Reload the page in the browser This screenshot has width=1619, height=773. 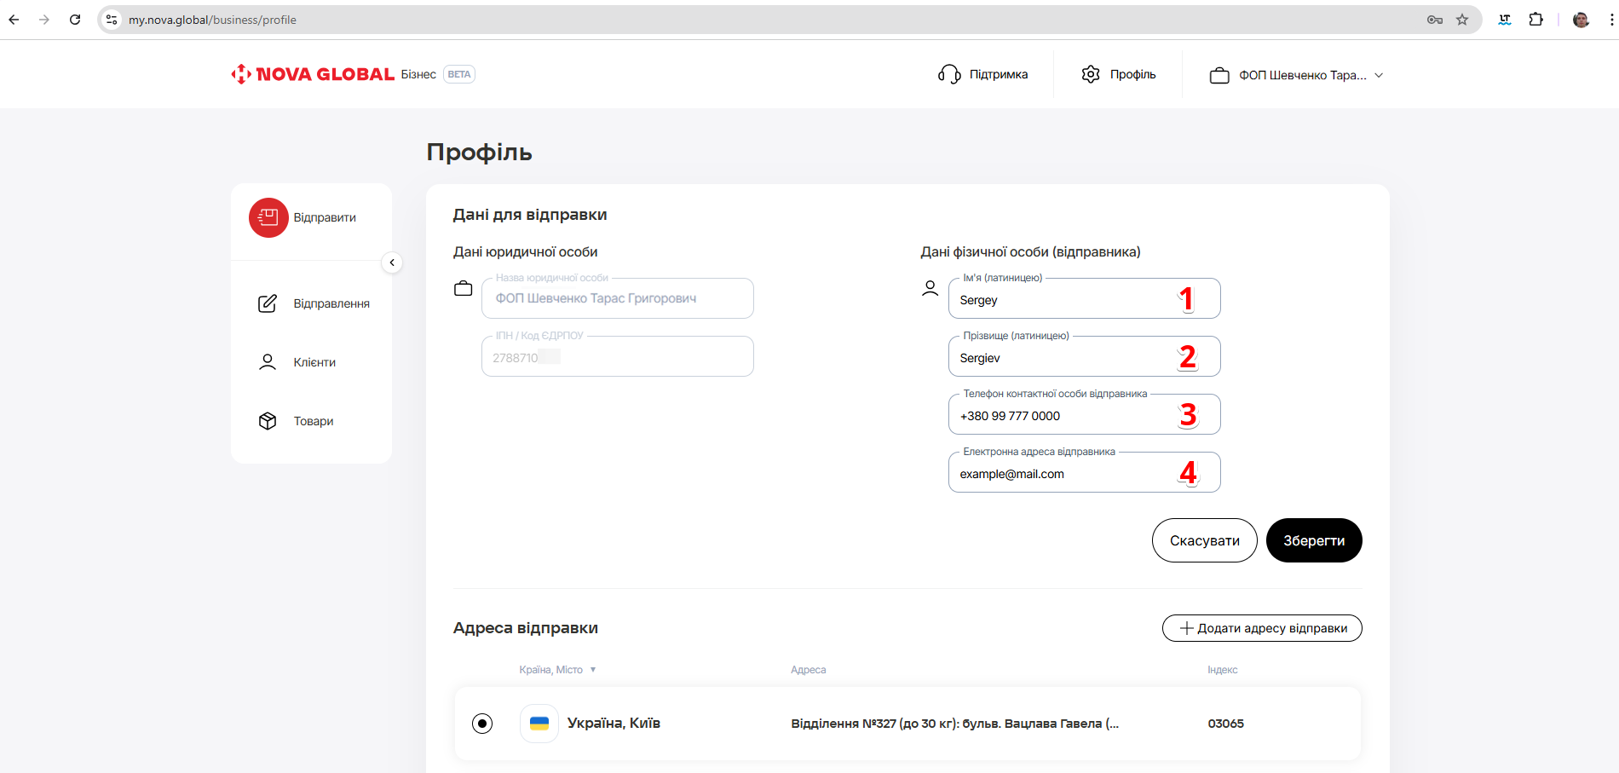point(75,20)
